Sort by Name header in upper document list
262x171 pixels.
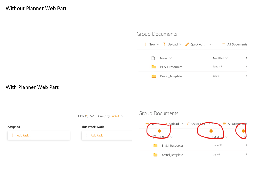click(x=164, y=58)
